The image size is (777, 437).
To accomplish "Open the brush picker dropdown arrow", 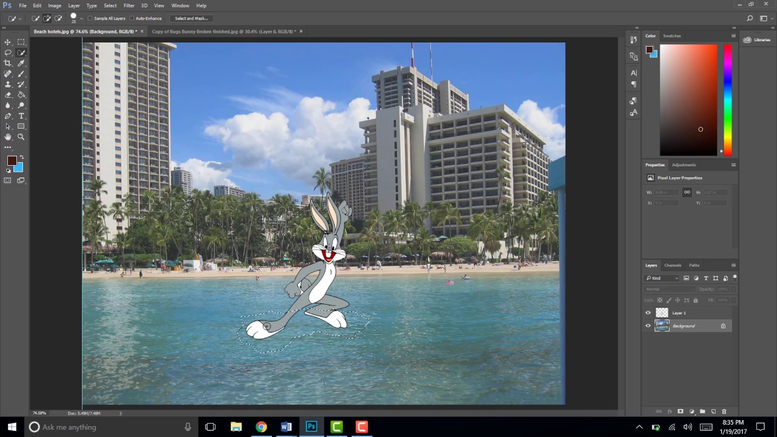I will 81,18.
